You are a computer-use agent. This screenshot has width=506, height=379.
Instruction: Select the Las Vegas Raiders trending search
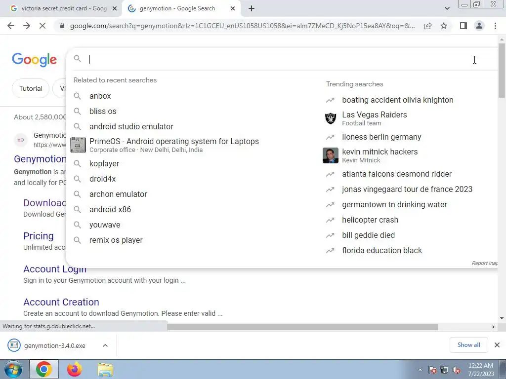click(375, 118)
